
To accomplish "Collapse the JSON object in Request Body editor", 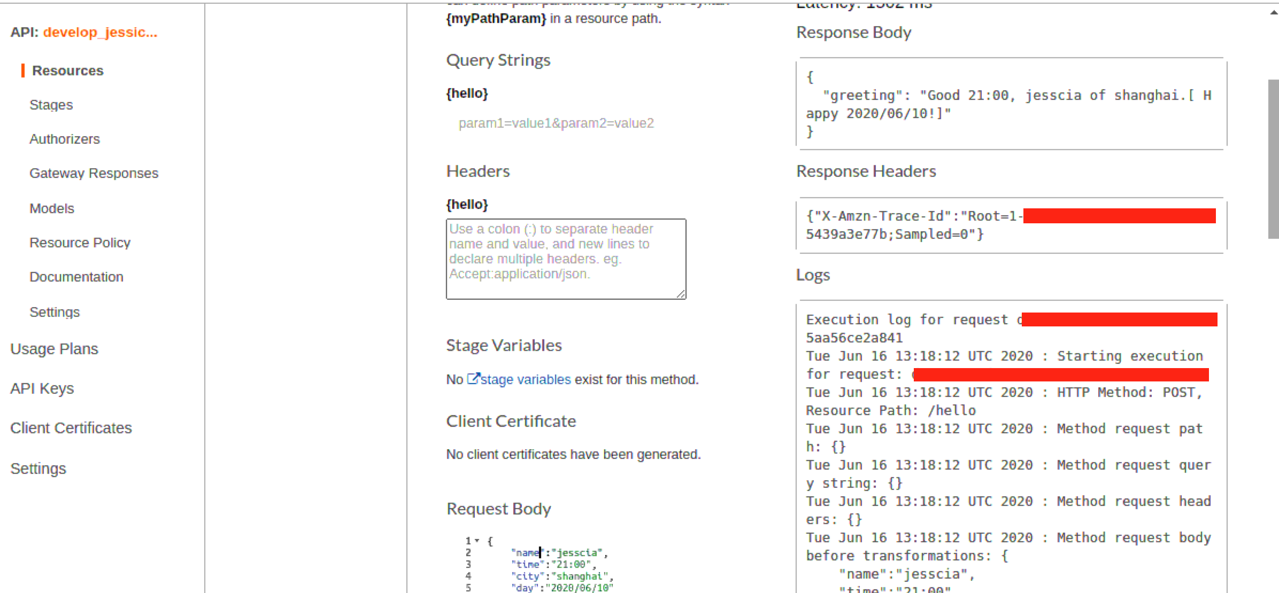I will pyautogui.click(x=477, y=540).
